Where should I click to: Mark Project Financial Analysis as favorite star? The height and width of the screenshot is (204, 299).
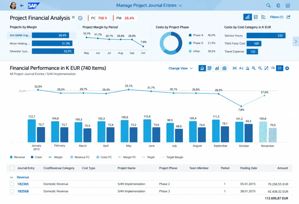(x=73, y=17)
